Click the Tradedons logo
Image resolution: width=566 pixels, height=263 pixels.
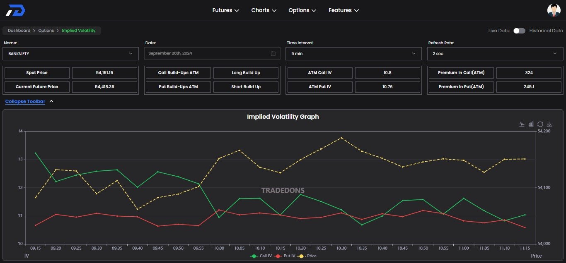tap(15, 10)
